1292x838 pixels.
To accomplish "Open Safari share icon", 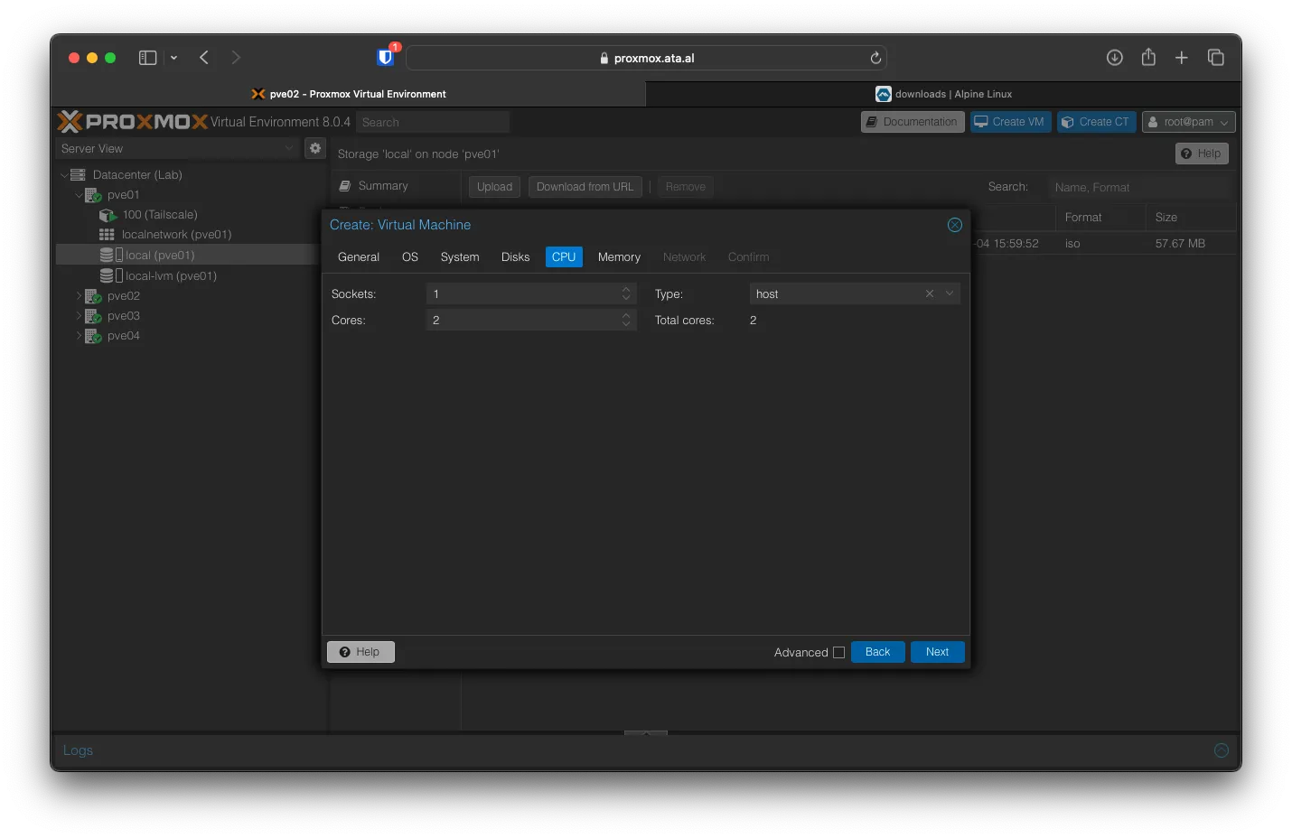I will tap(1148, 57).
